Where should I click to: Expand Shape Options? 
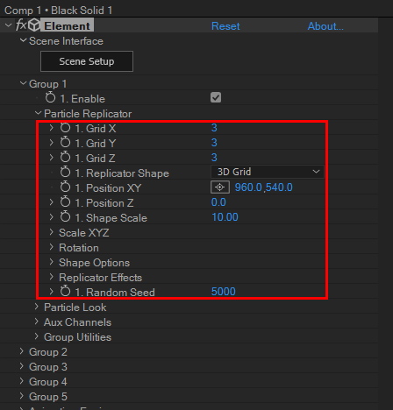(x=52, y=262)
